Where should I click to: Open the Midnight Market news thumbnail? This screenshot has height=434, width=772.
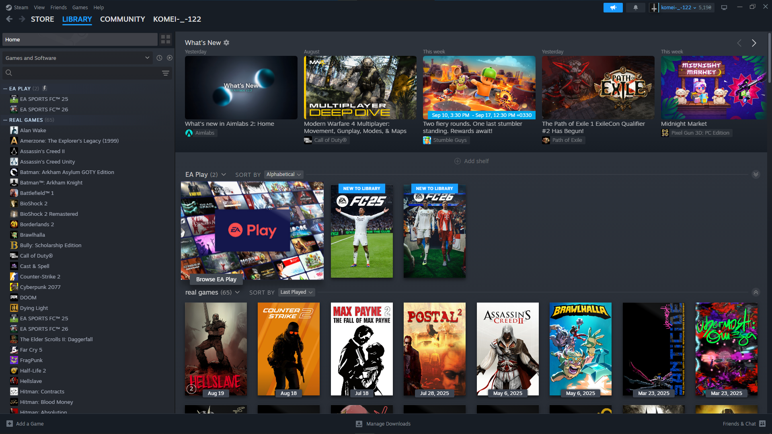(714, 88)
